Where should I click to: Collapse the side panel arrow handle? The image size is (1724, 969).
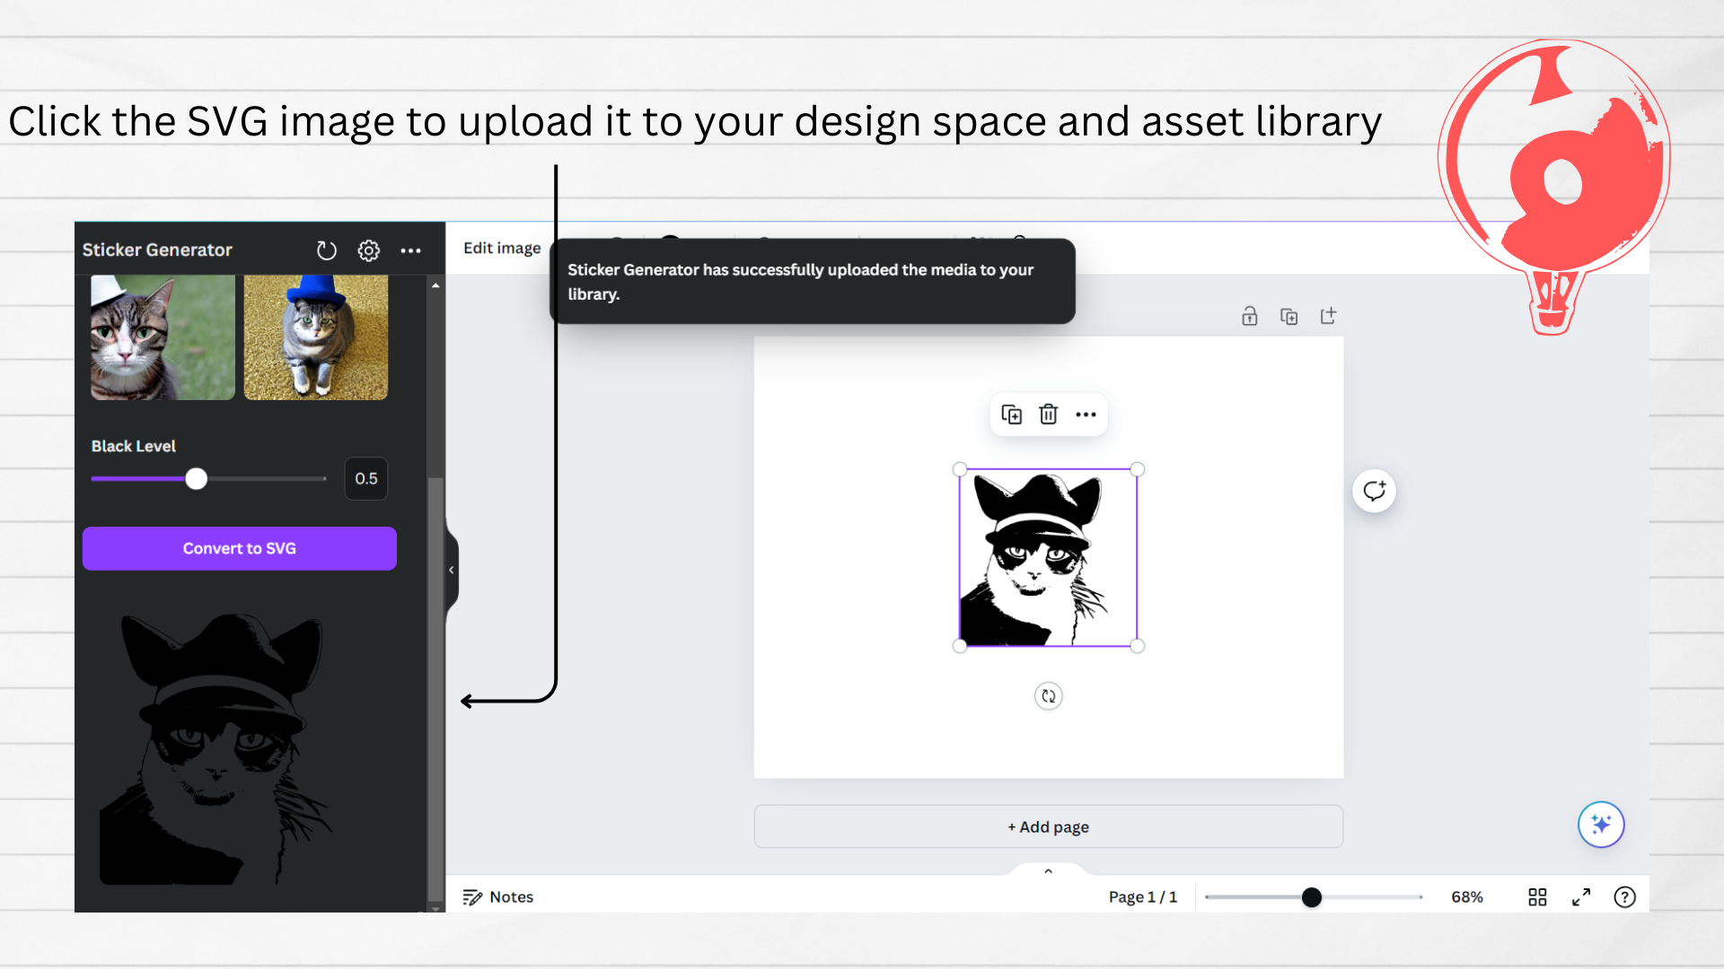pyautogui.click(x=452, y=570)
